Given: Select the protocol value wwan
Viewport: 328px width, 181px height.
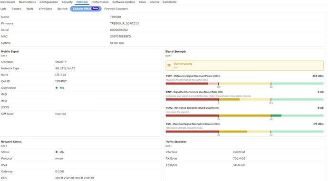Looking at the screenshot, I should (59, 158).
